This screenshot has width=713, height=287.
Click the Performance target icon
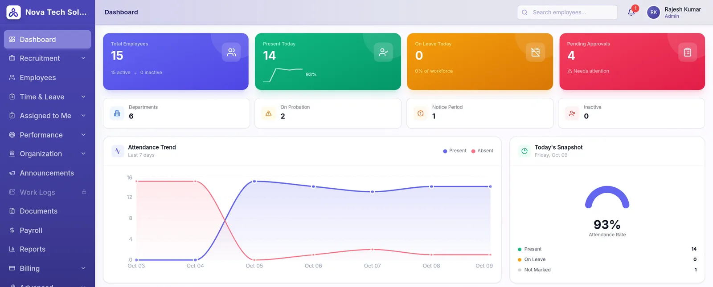tap(12, 135)
